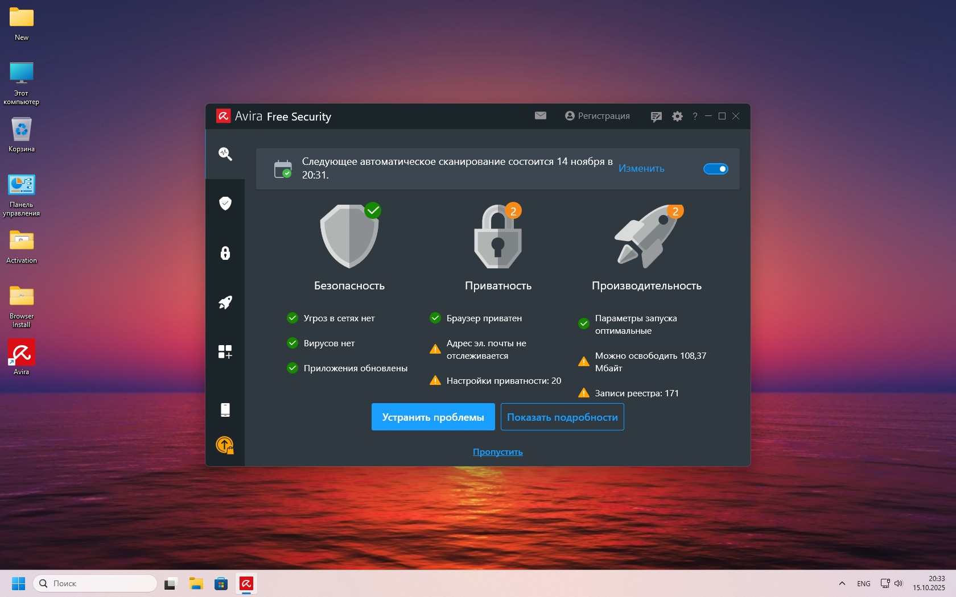Viewport: 956px width, 597px height.
Task: Click the Avira taskbar icon
Action: (x=246, y=583)
